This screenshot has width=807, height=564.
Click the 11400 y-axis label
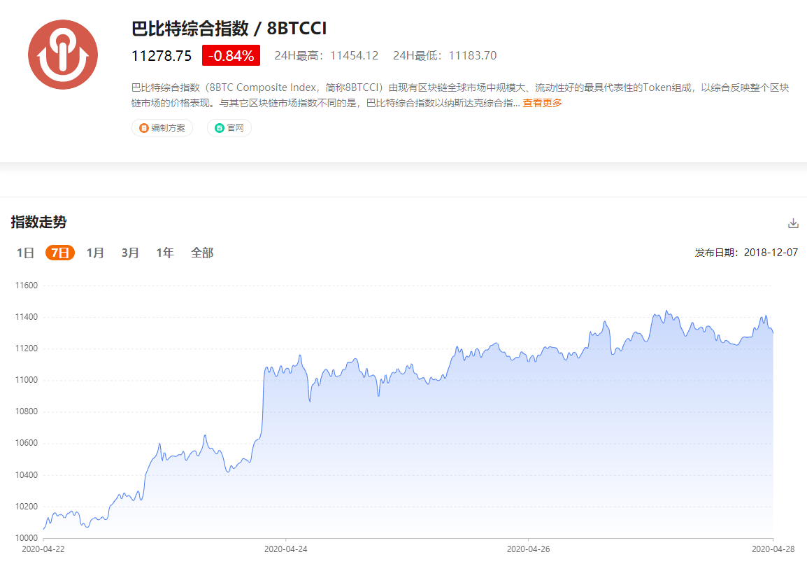pyautogui.click(x=27, y=317)
